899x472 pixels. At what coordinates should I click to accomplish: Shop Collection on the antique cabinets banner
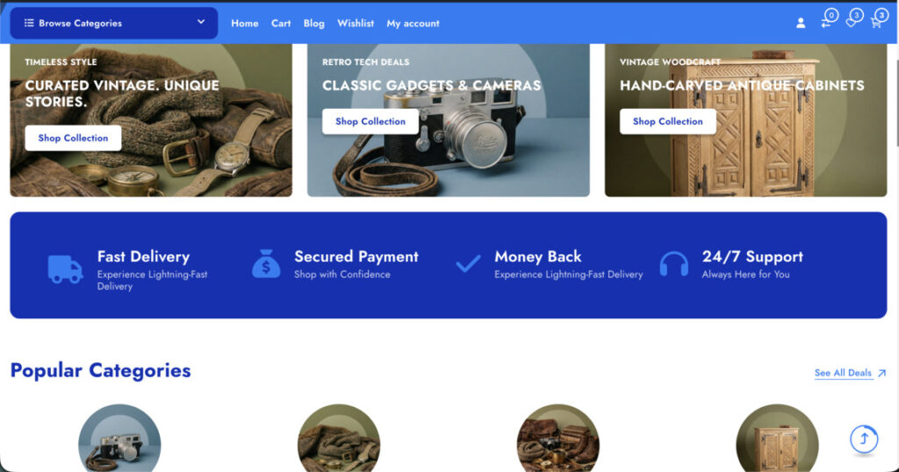[x=667, y=121]
